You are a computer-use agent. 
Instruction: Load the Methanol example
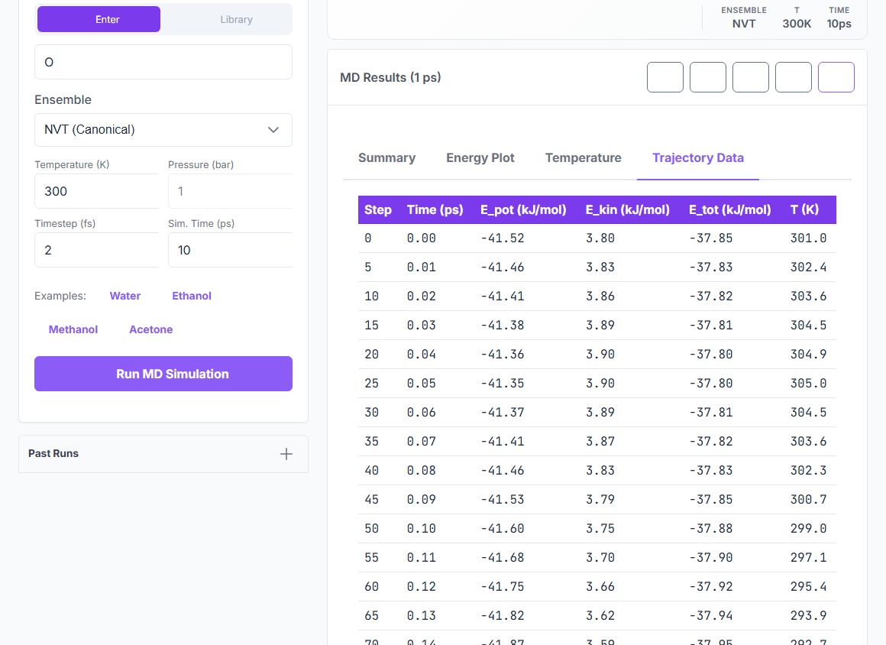click(73, 329)
